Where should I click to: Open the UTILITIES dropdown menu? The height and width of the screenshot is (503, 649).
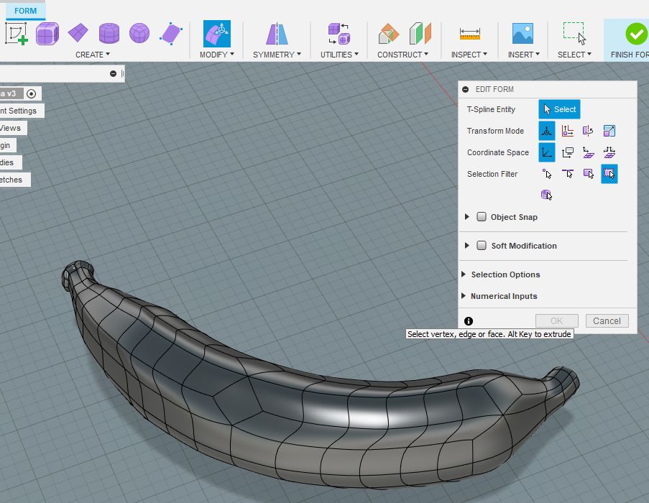(x=339, y=55)
